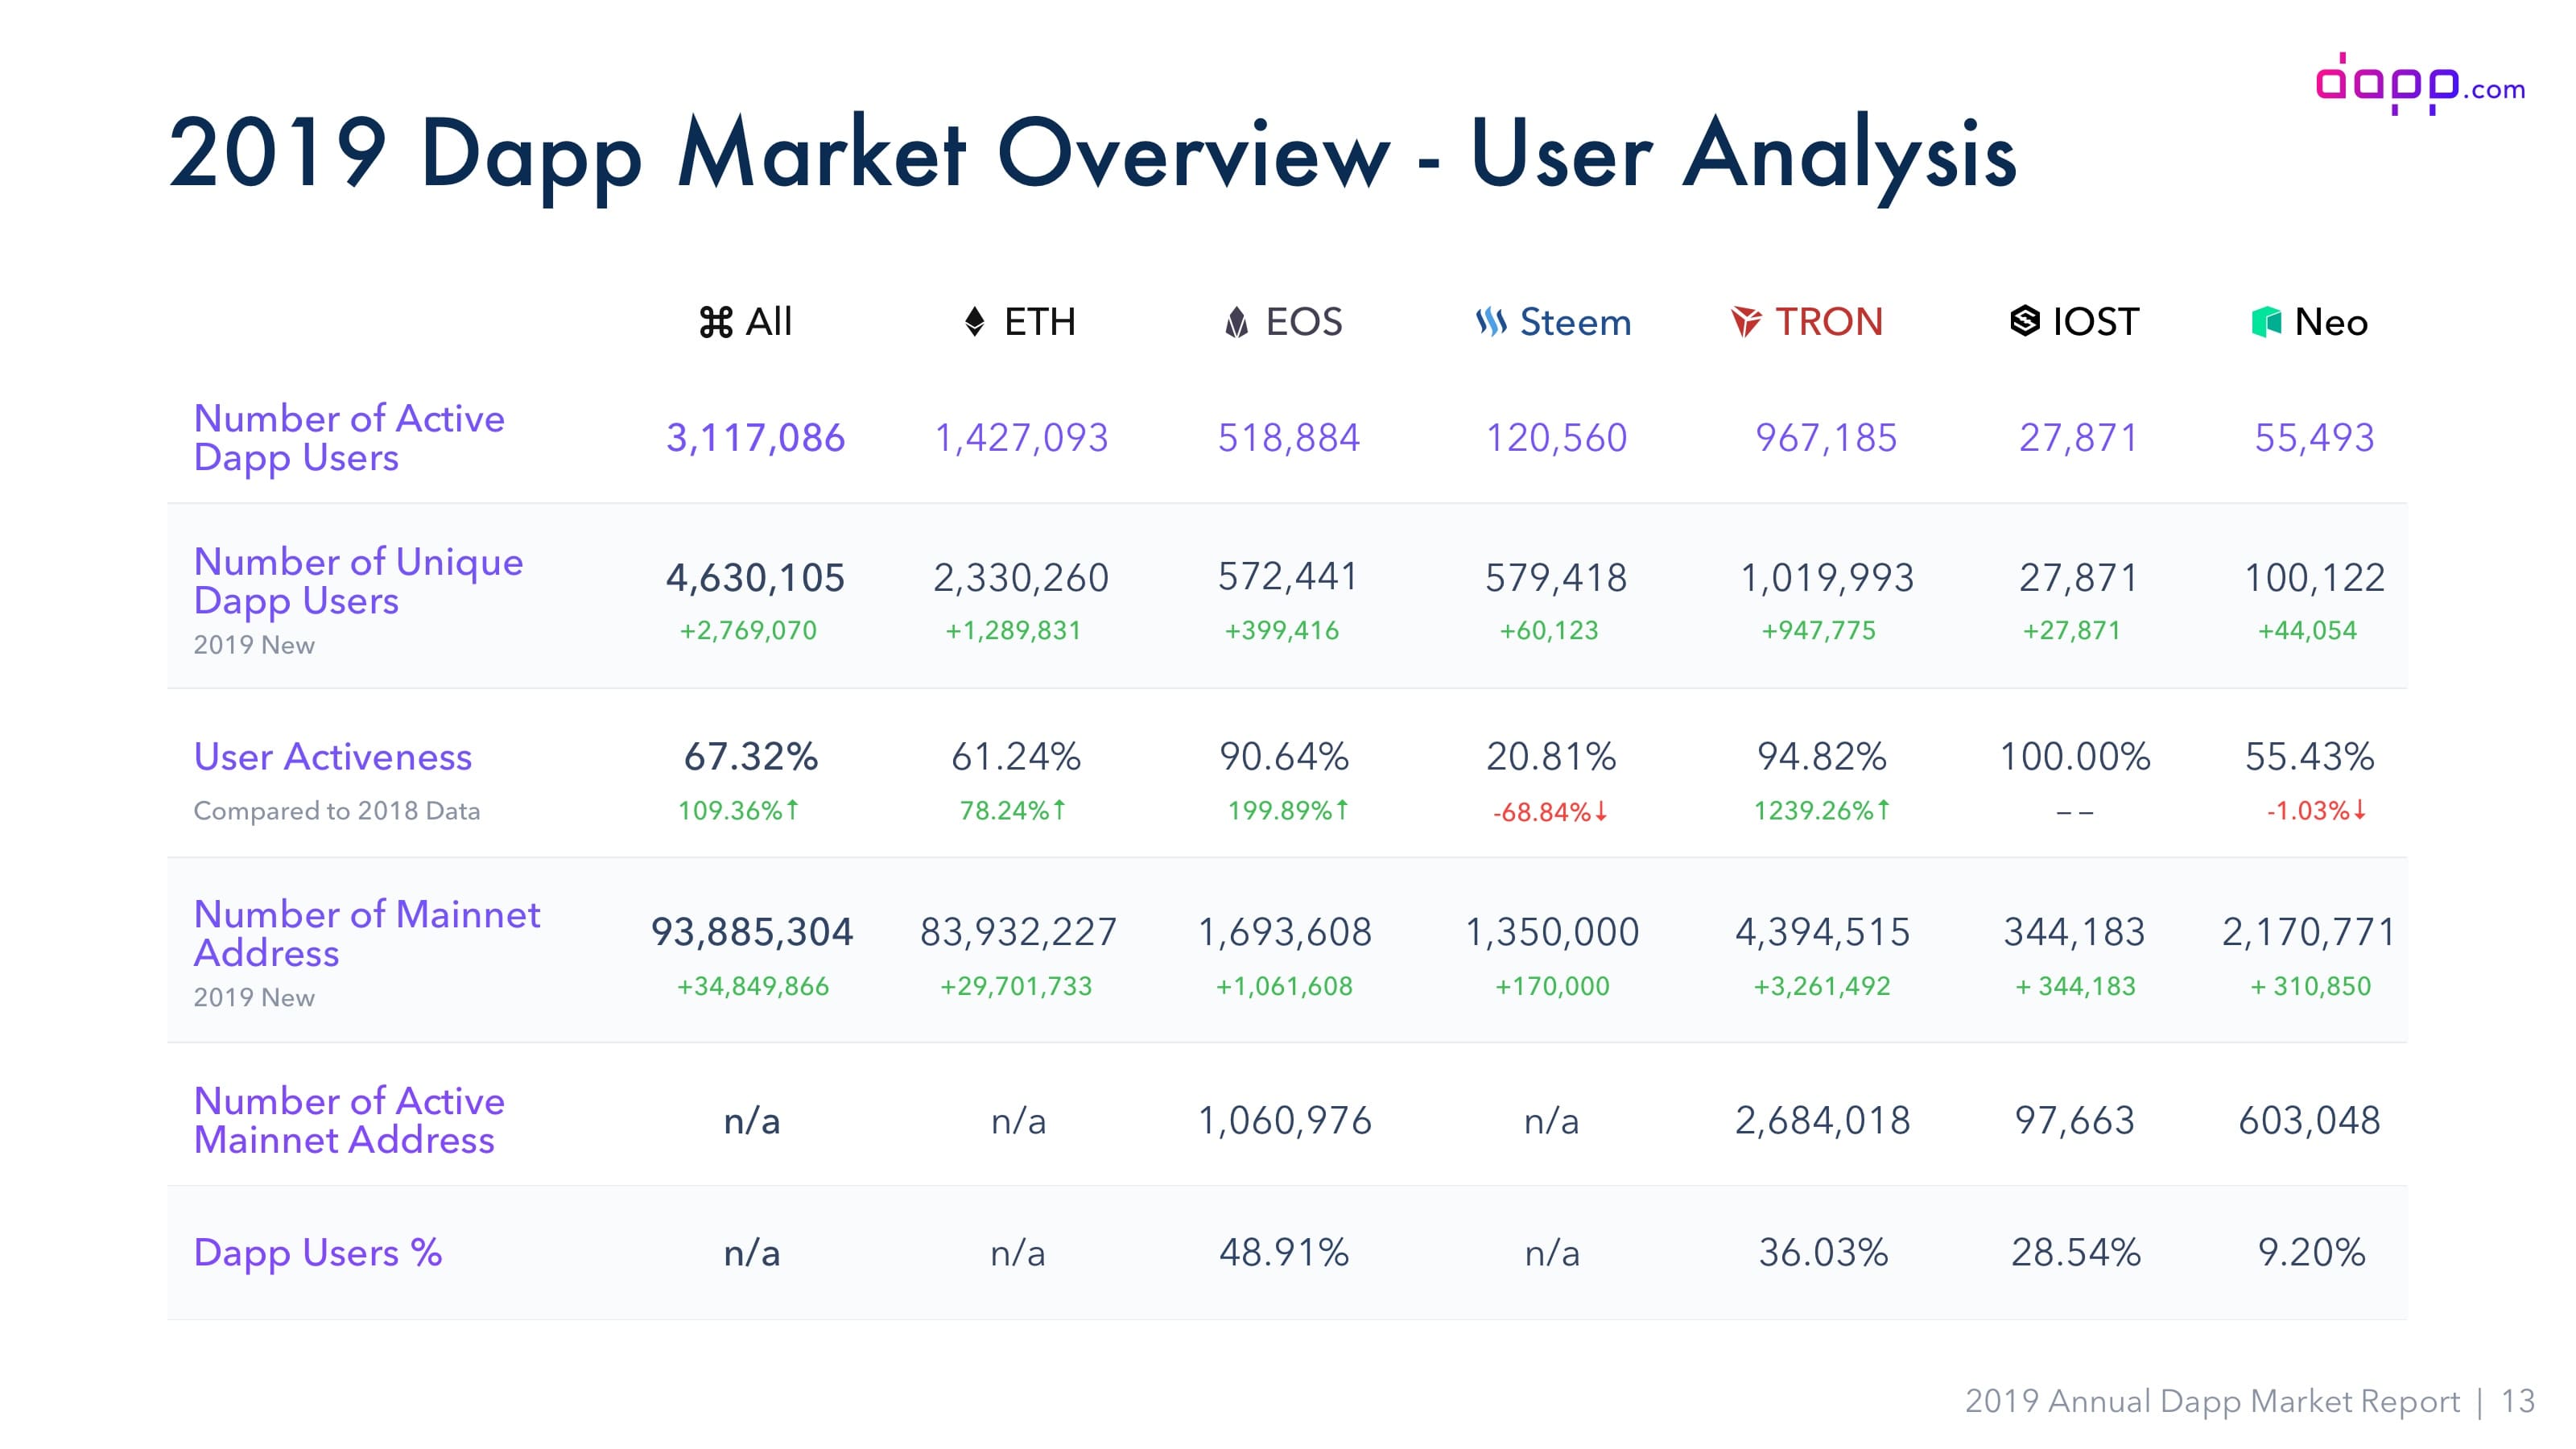Image resolution: width=2576 pixels, height=1449 pixels.
Task: Click the Neo 603,048 active address value
Action: pyautogui.click(x=2309, y=1121)
